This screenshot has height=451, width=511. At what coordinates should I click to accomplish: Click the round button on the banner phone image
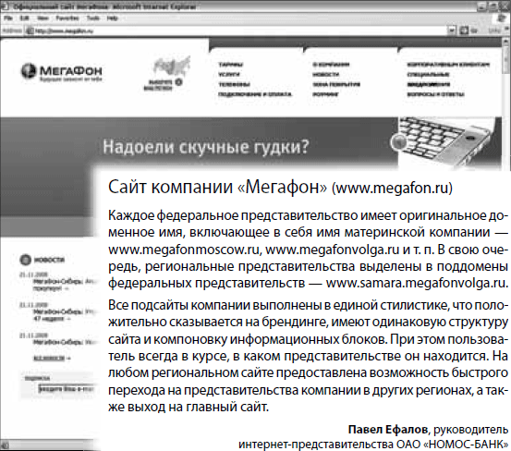click(398, 142)
